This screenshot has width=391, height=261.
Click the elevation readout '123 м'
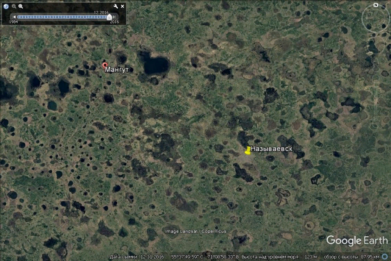(310, 257)
